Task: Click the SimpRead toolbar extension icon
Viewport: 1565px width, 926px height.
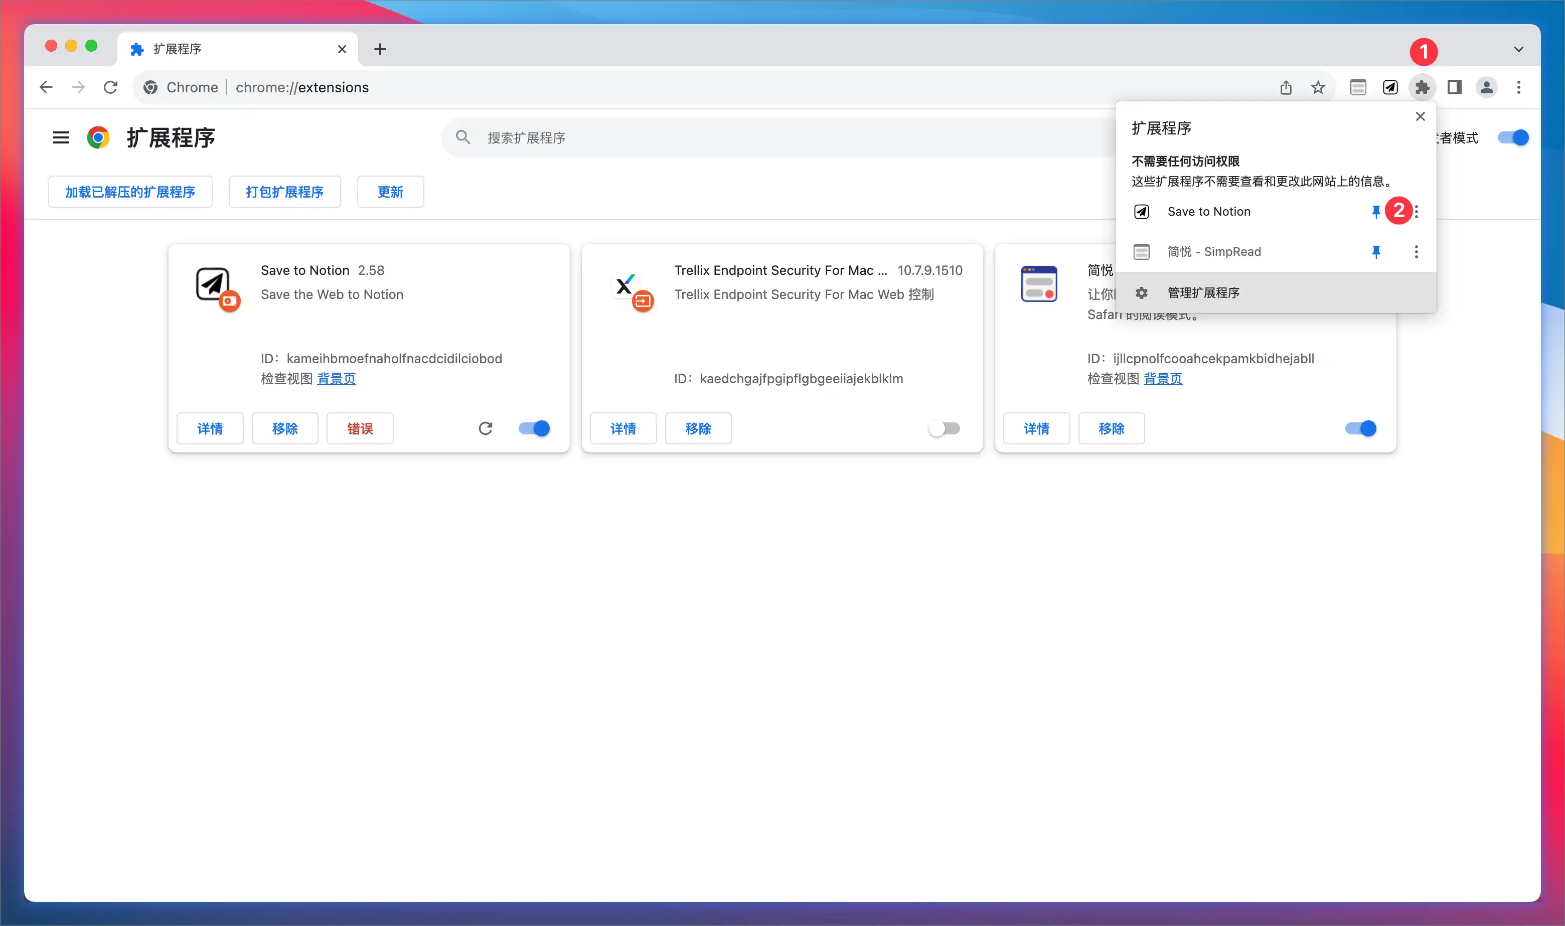Action: pyautogui.click(x=1358, y=87)
